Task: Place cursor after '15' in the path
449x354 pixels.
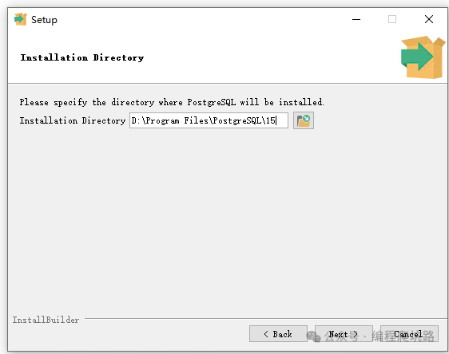Action: click(276, 120)
